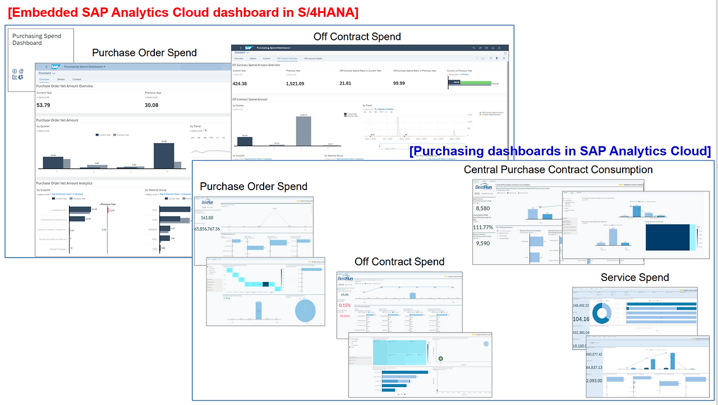This screenshot has height=405, width=718.
Task: Click the back arrow in embedded Off Contract Spend header
Action: tap(241, 48)
